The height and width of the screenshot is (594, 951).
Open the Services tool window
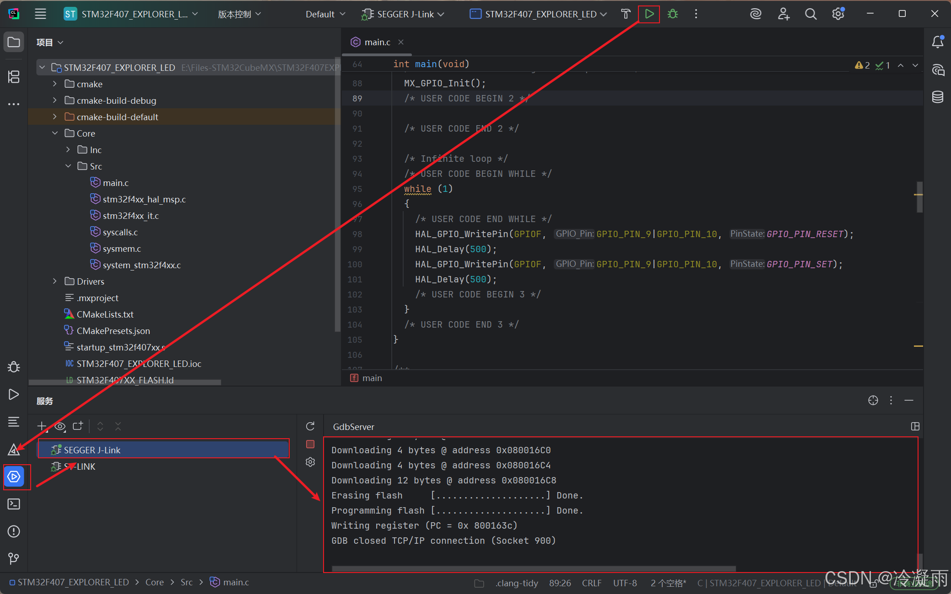14,477
